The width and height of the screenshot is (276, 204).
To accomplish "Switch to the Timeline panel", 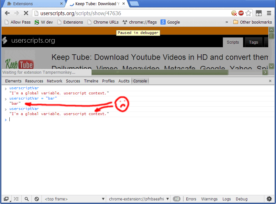I will tap(91, 81).
